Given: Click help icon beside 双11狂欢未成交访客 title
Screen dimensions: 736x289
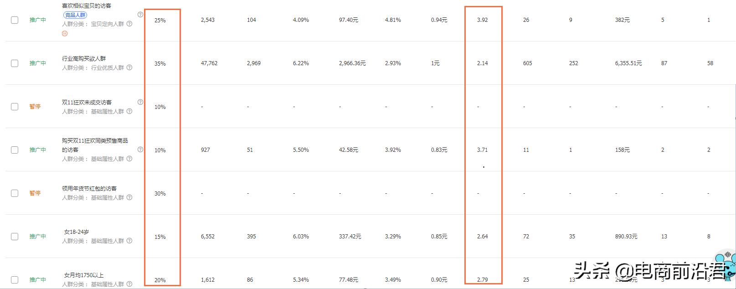Looking at the screenshot, I should 140,102.
